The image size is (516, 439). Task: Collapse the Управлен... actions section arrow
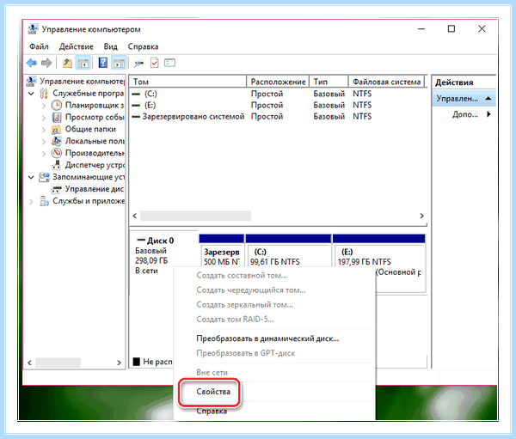[x=488, y=98]
